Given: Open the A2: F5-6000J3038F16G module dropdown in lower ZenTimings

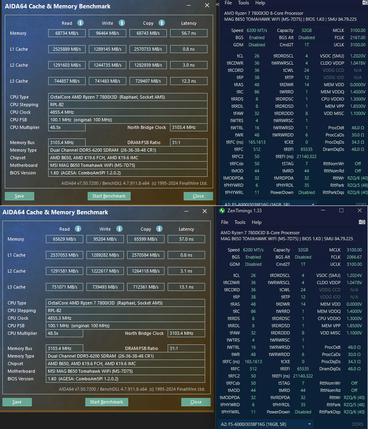Looking at the screenshot, I should coord(266,424).
